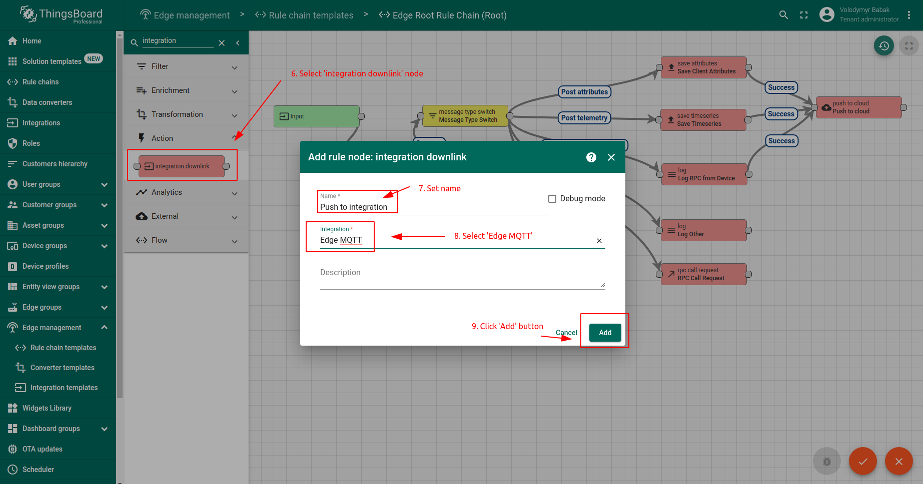923x484 pixels.
Task: Expand the Analytics node category
Action: tap(186, 192)
